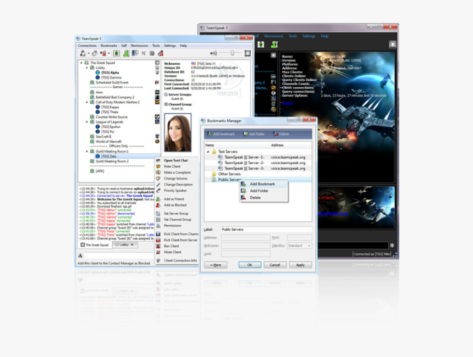Click the Disconnect plug icon in toolbar
This screenshot has width=473, height=357.
[95, 53]
